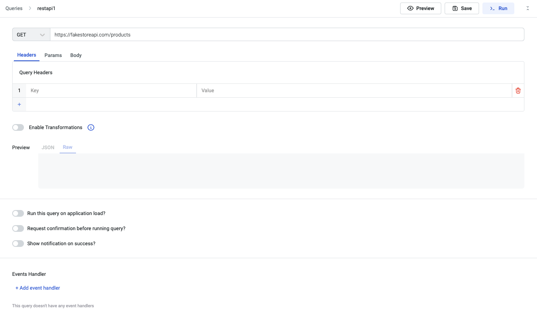Open the Body tab
The image size is (537, 319).
[76, 55]
